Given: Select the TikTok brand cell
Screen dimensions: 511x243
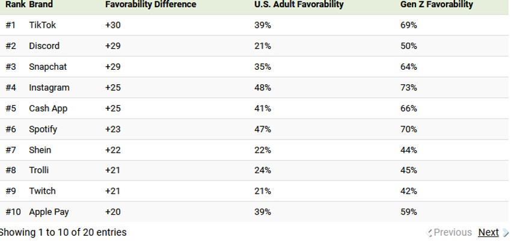Looking at the screenshot, I should [42, 25].
